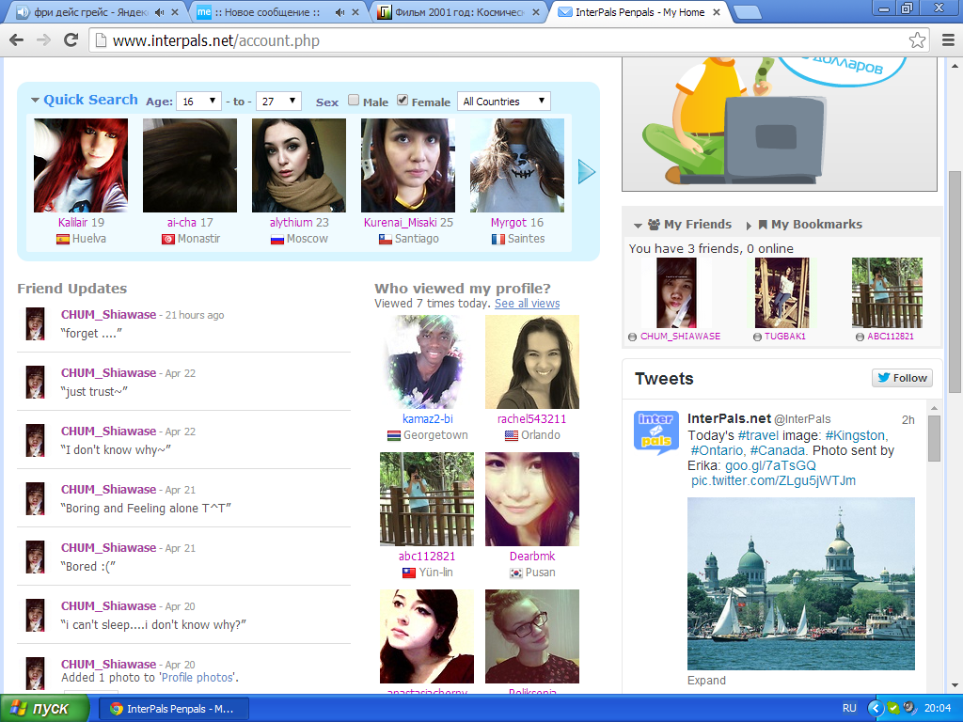Click InterPals Twitter avatar logo
This screenshot has height=722, width=963.
point(655,432)
